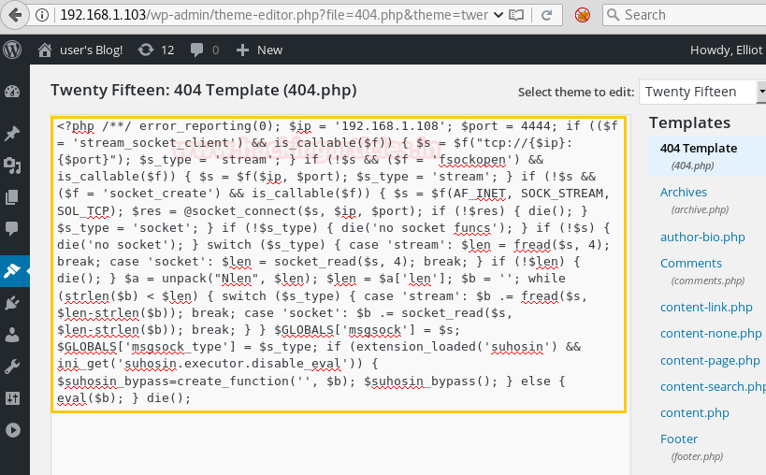Viewport: 766px width, 475px height.
Task: Open Comments template file
Action: point(691,264)
